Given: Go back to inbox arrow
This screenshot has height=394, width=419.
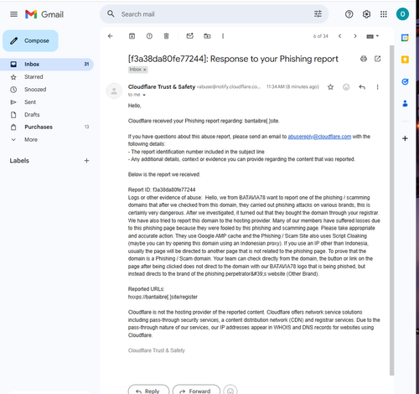Looking at the screenshot, I should [111, 36].
